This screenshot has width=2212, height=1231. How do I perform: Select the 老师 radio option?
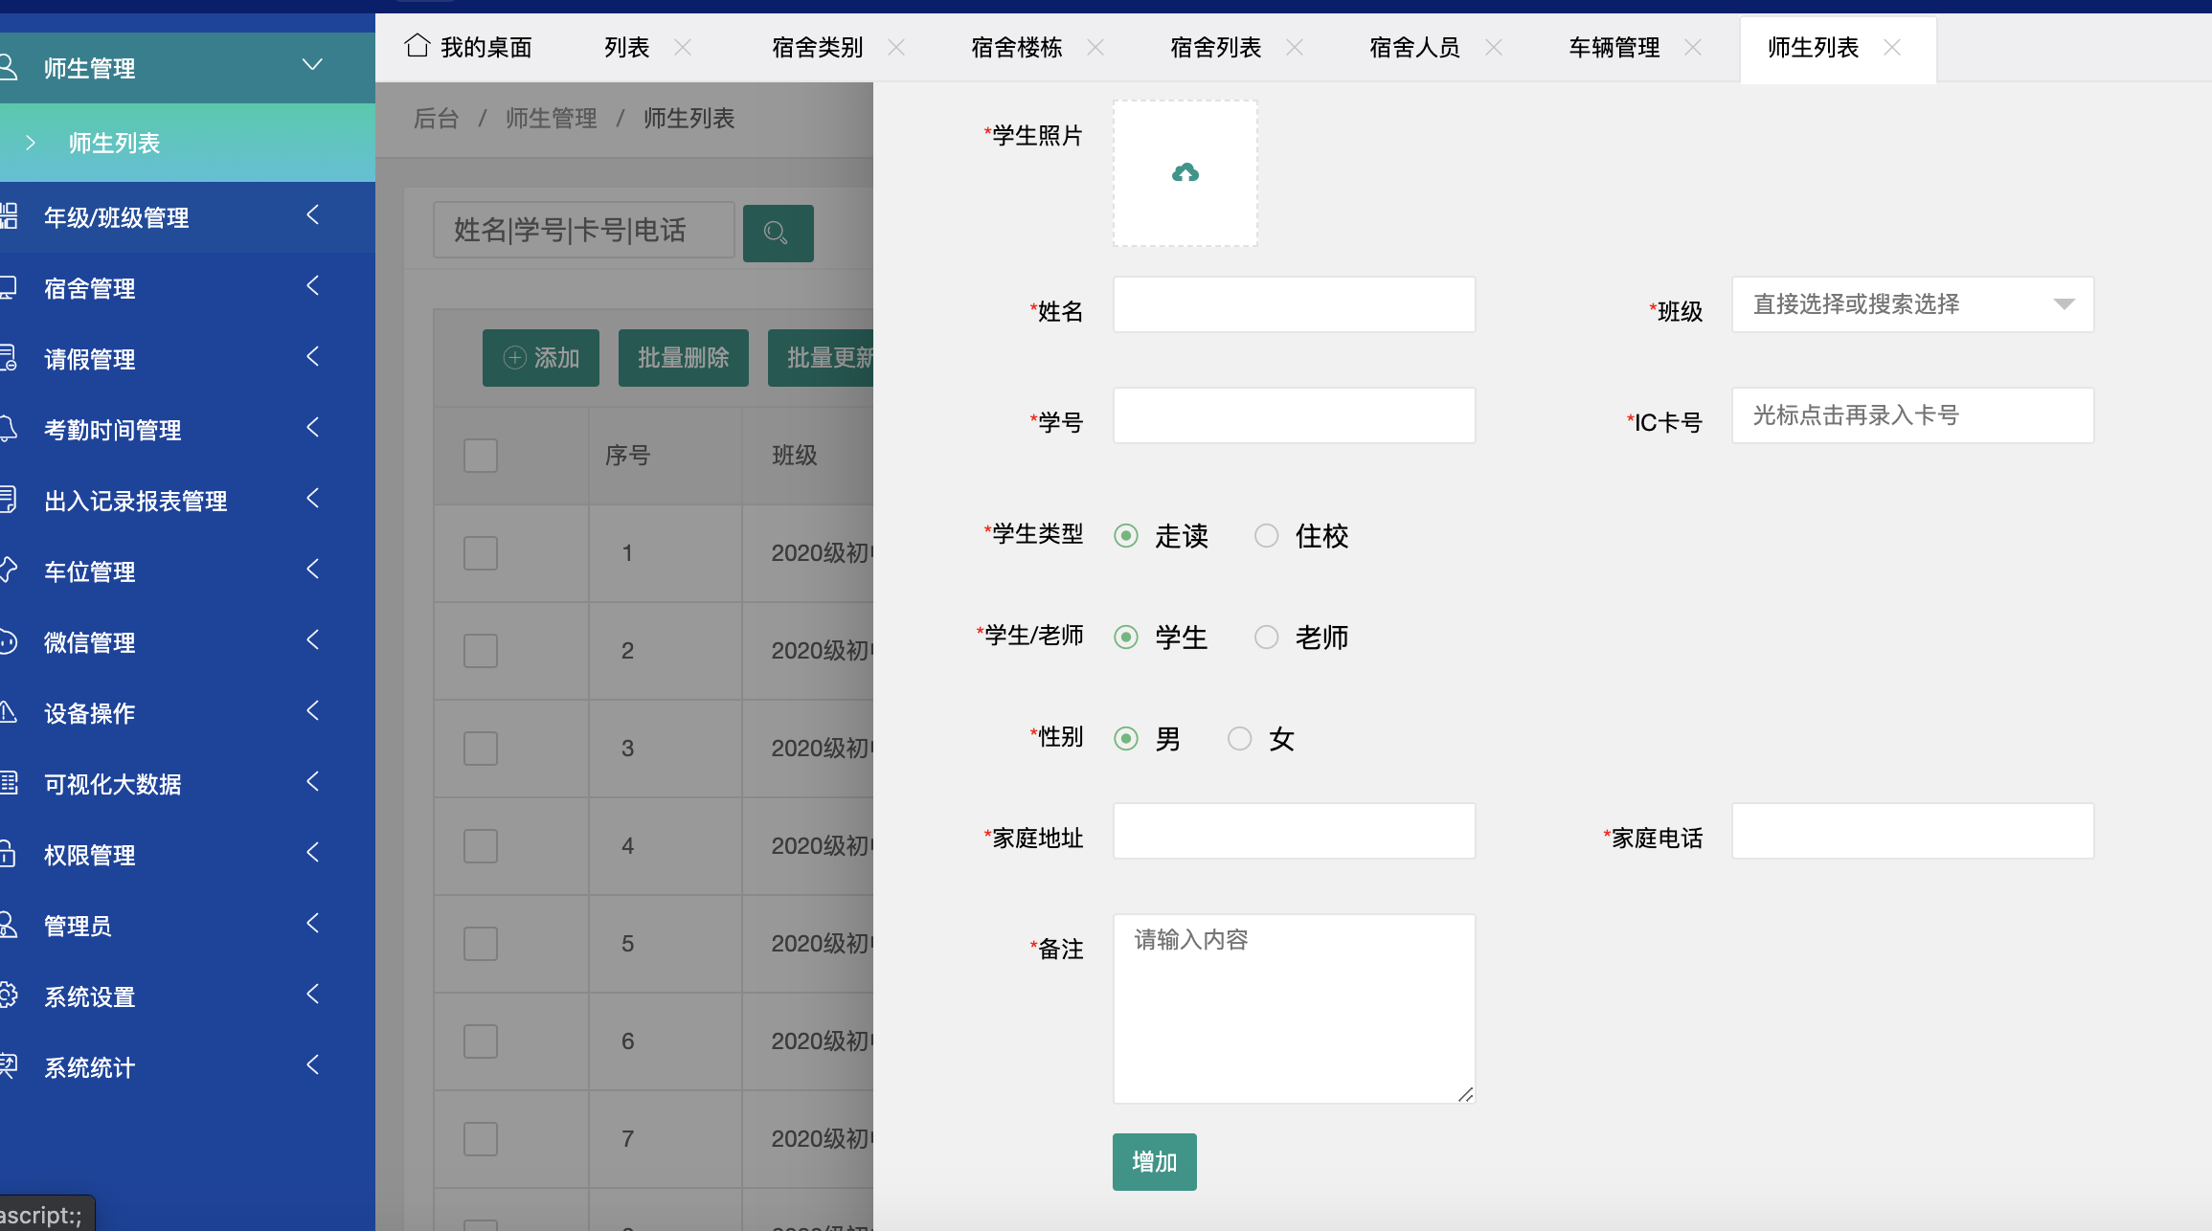[1267, 637]
